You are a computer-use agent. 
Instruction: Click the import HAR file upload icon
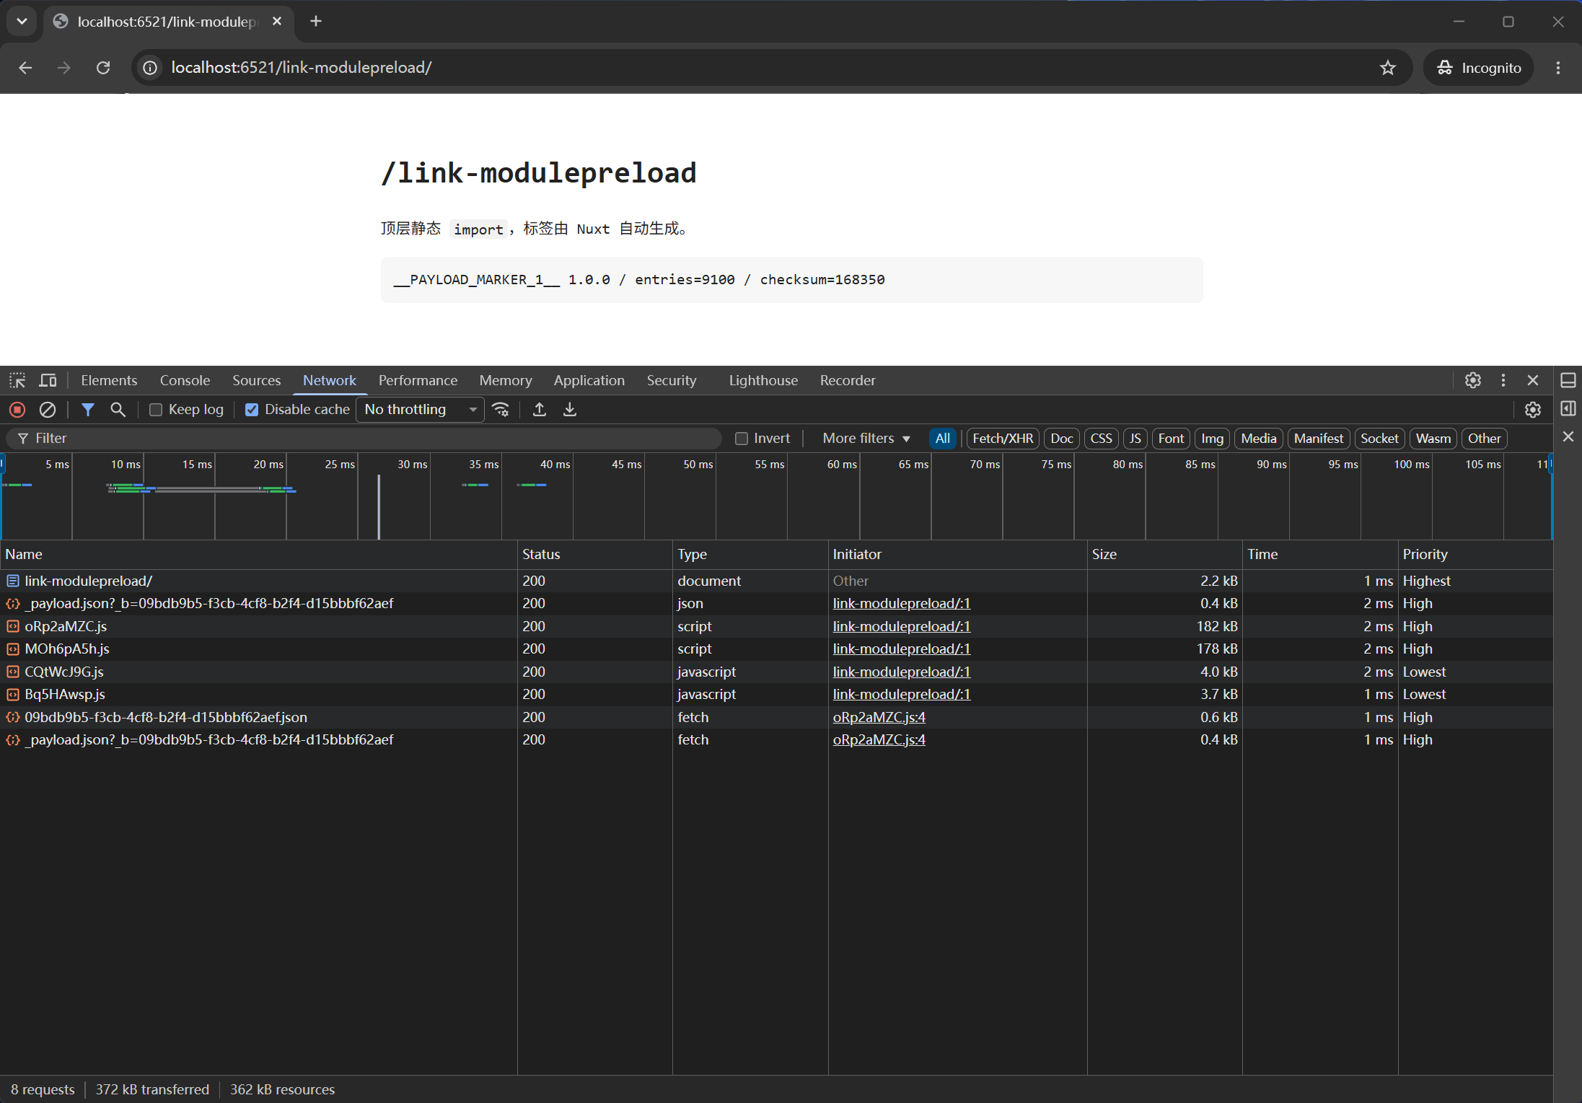pos(539,410)
